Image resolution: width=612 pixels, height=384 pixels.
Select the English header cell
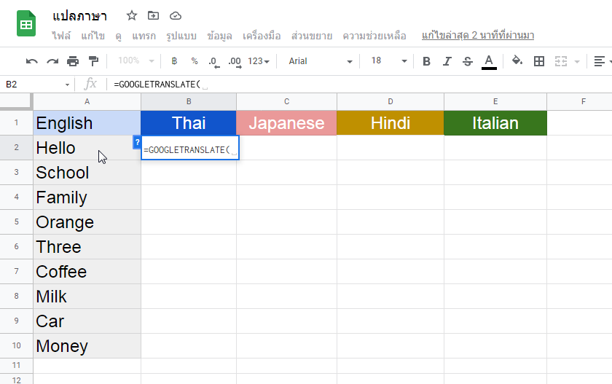pos(87,123)
